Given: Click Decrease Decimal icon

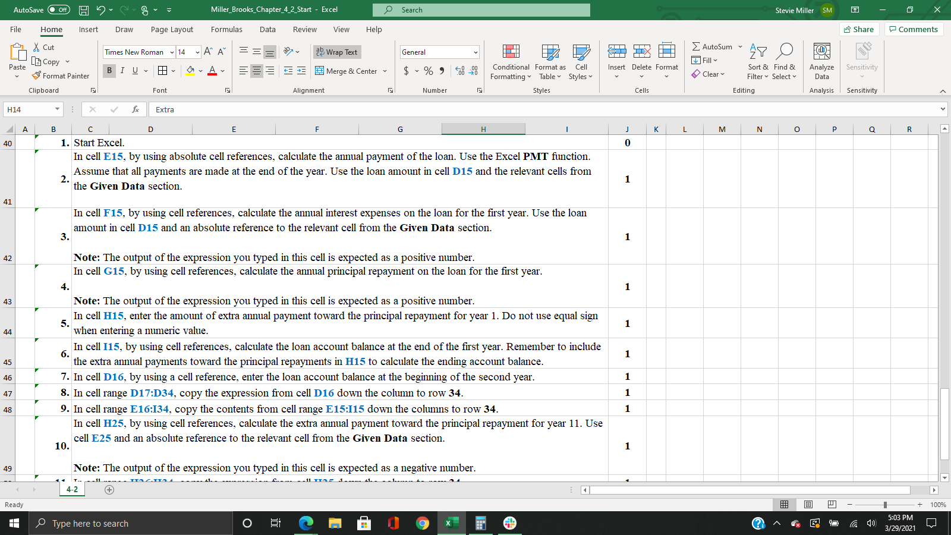Looking at the screenshot, I should pyautogui.click(x=473, y=71).
